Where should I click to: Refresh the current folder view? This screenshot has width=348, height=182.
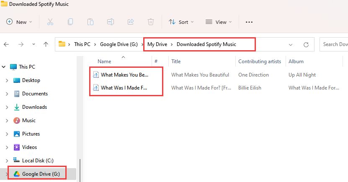click(306, 44)
